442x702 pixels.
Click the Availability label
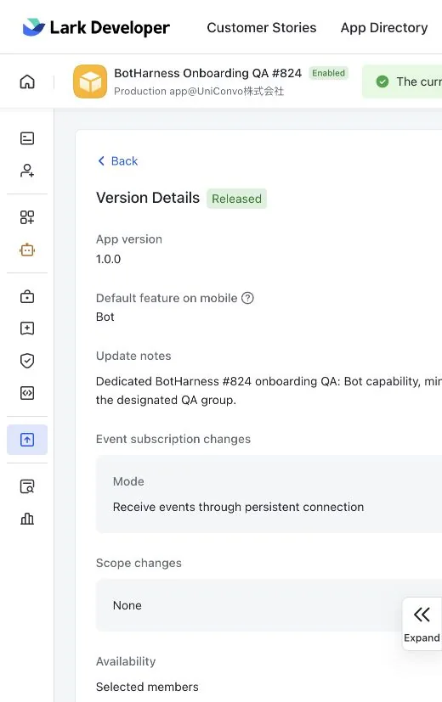click(126, 662)
